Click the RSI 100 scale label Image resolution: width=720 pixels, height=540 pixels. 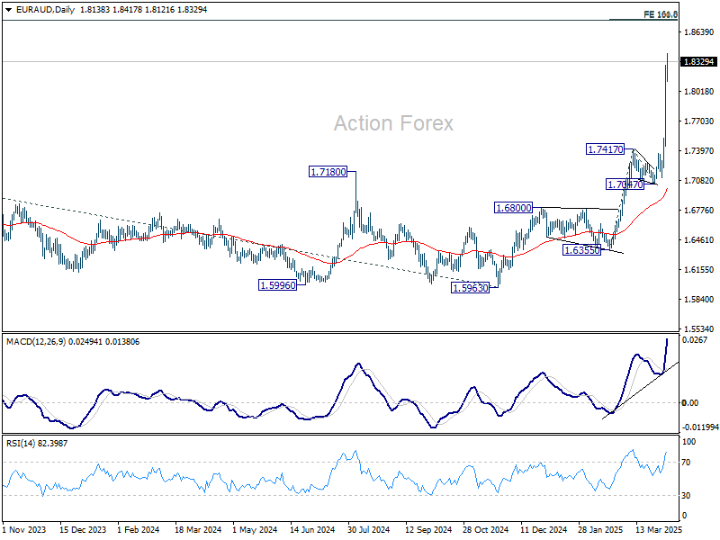click(x=689, y=442)
